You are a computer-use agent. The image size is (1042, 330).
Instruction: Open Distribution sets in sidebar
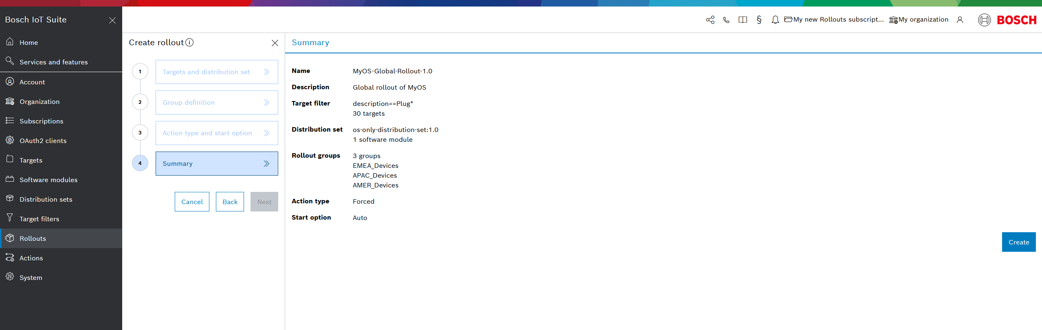46,199
